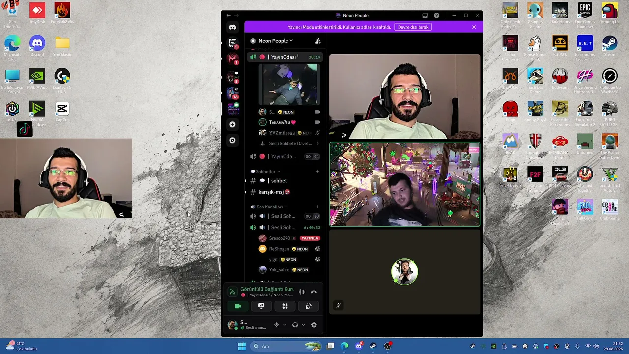Open Discord direct messages home icon
The width and height of the screenshot is (629, 354).
[x=232, y=28]
